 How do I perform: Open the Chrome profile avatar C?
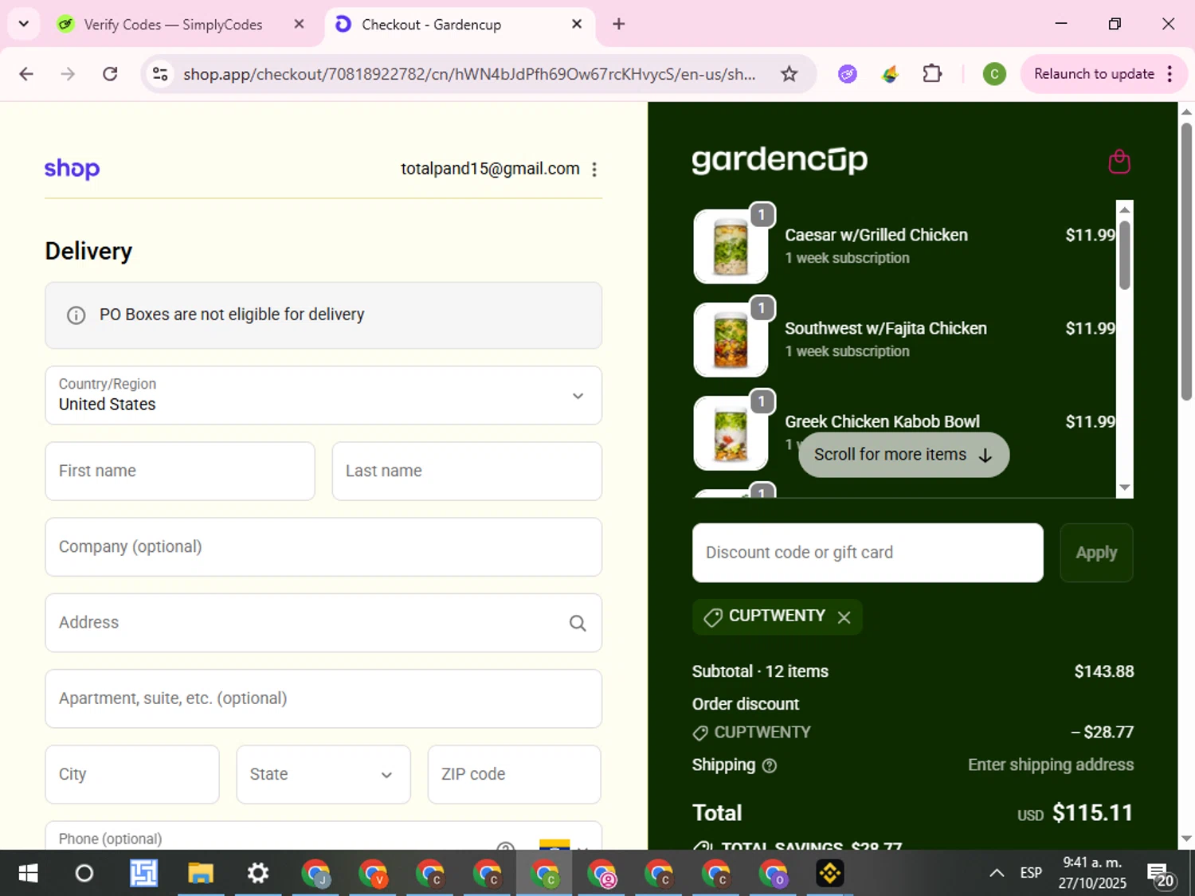coord(993,74)
